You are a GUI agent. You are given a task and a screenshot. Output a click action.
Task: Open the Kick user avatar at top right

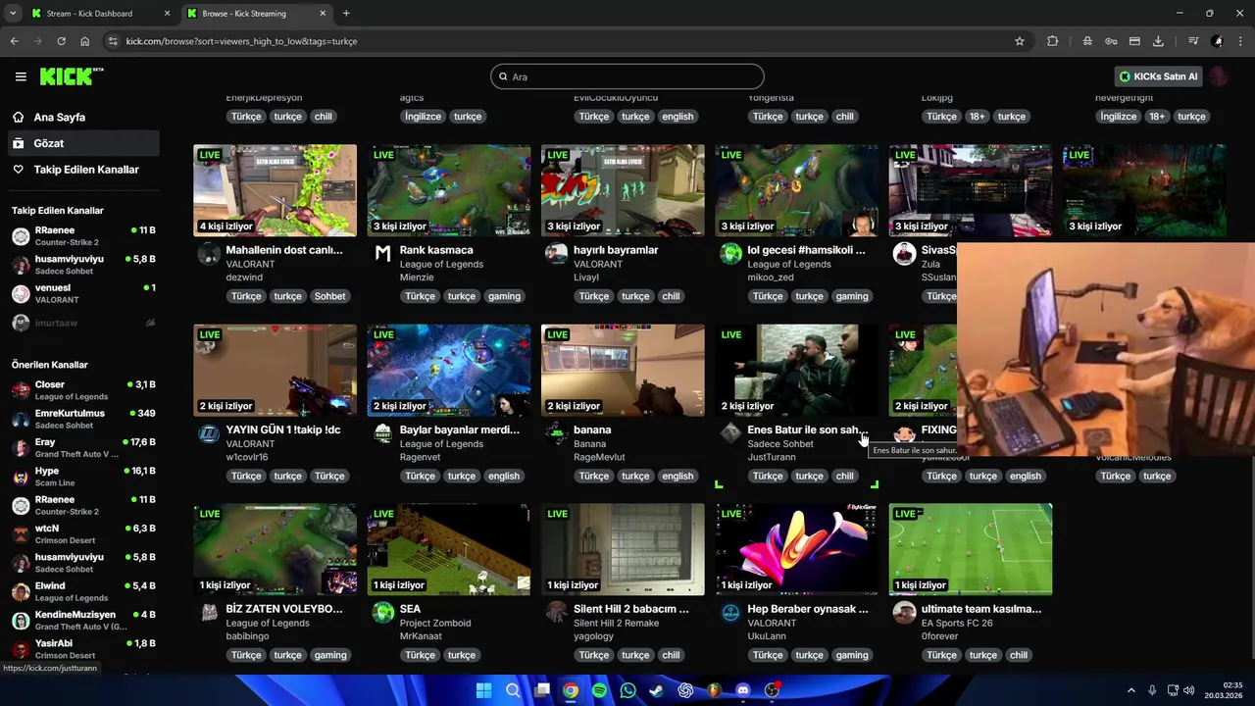(1219, 76)
